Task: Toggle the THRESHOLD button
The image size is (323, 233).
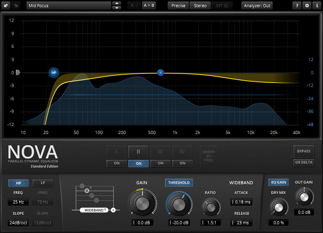Action: (x=179, y=183)
